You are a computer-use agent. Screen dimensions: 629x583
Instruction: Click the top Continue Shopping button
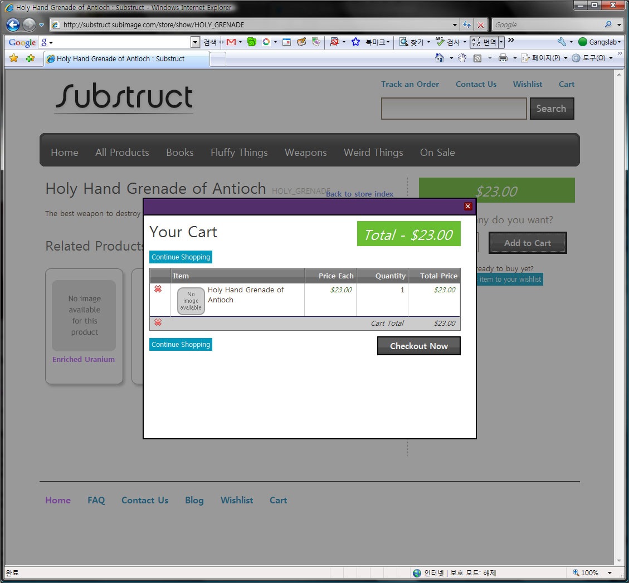pos(181,257)
